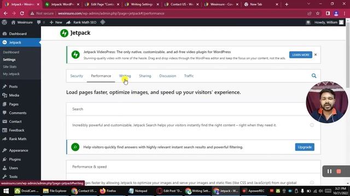
Task: Switch to the Sharing tab
Action: click(x=145, y=76)
